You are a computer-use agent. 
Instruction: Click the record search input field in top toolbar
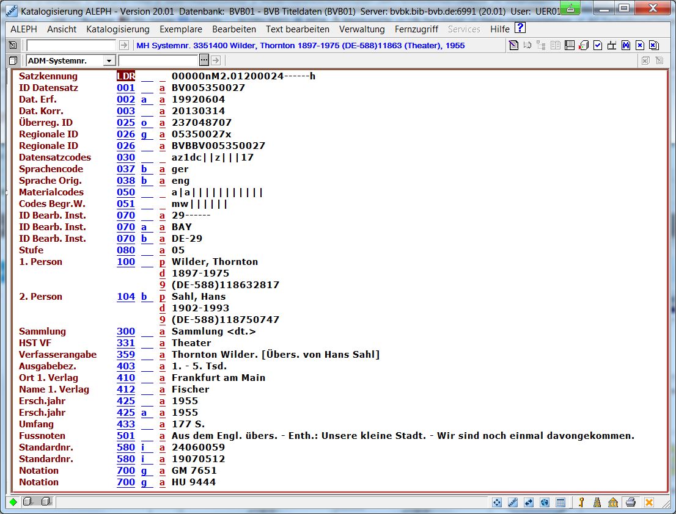click(71, 46)
